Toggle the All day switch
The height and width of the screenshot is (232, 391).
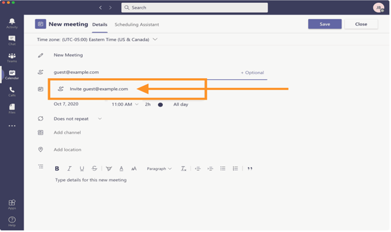pos(160,104)
